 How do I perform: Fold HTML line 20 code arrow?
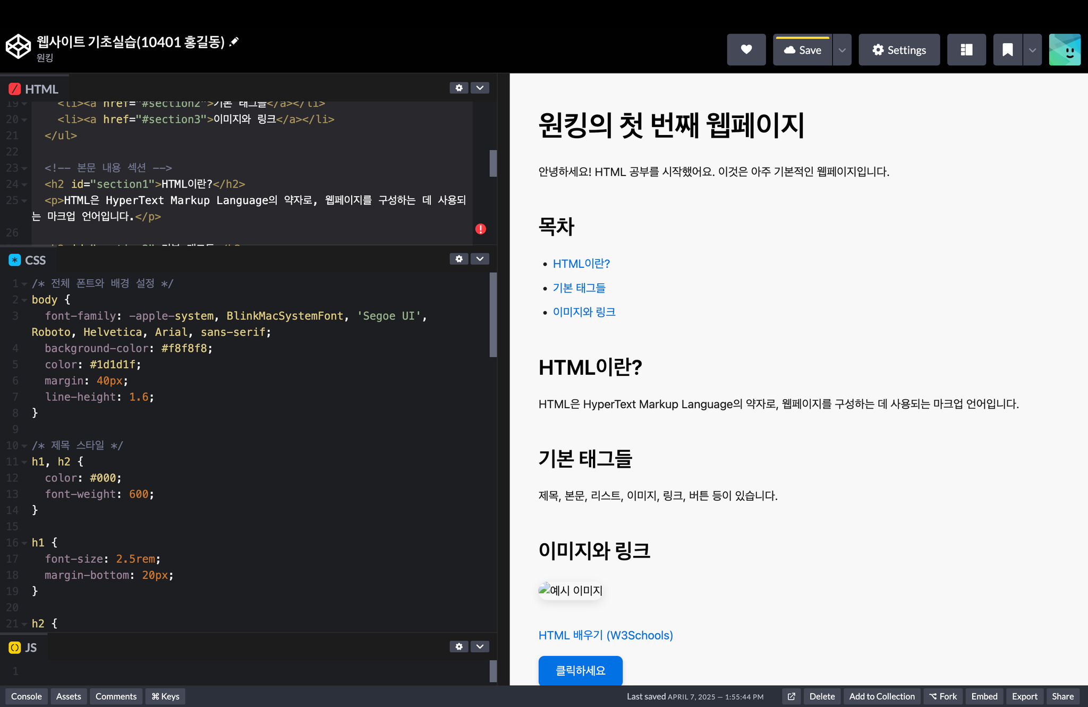point(24,120)
